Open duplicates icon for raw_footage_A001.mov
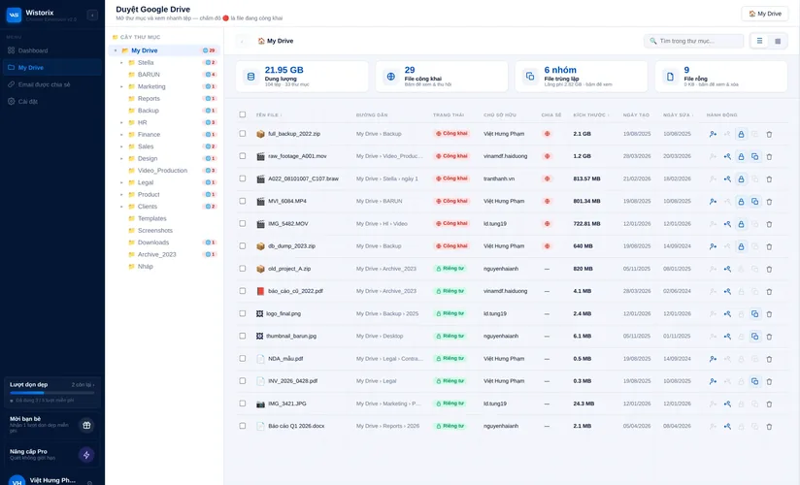The height and width of the screenshot is (485, 800). pos(754,156)
